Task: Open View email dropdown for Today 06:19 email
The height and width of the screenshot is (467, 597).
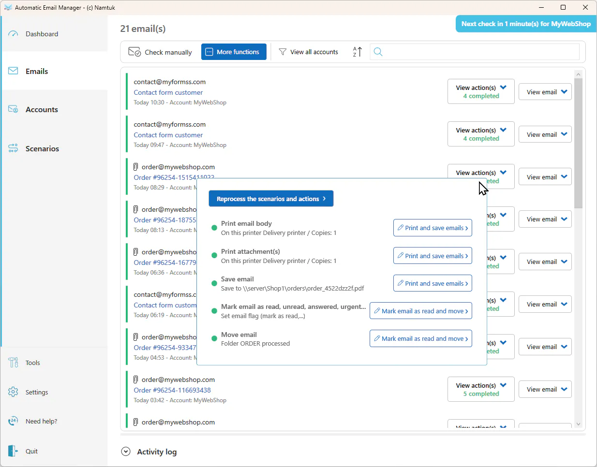Action: tap(545, 304)
